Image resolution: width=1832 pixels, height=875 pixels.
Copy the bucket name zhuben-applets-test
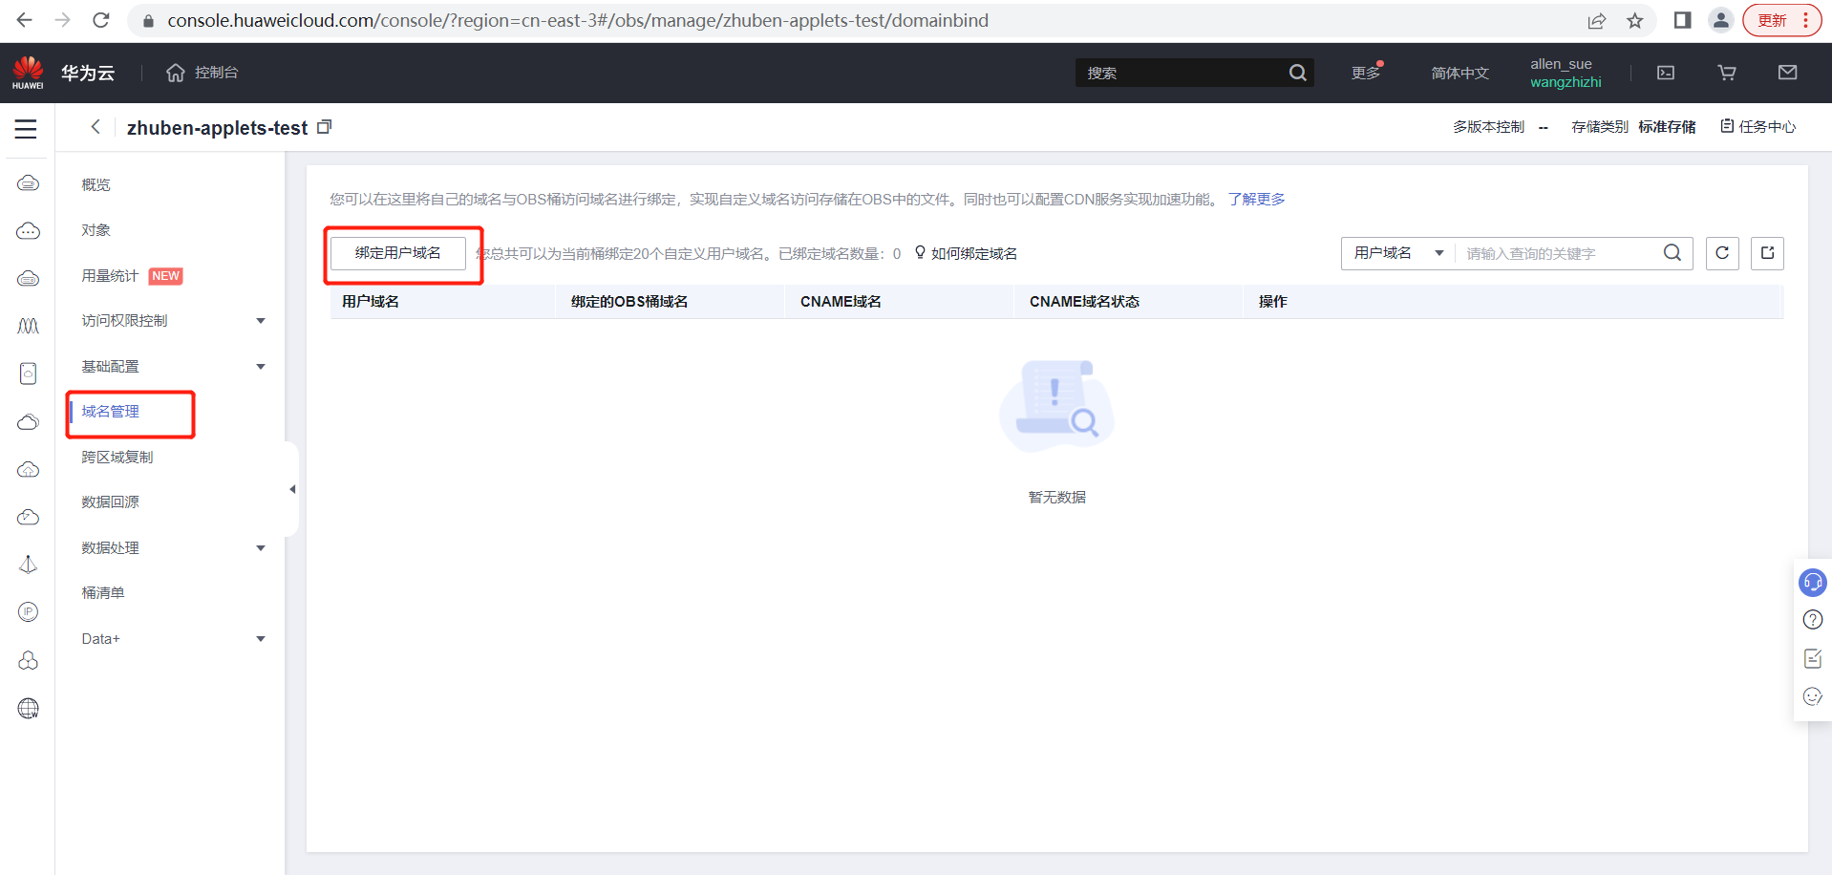click(325, 127)
